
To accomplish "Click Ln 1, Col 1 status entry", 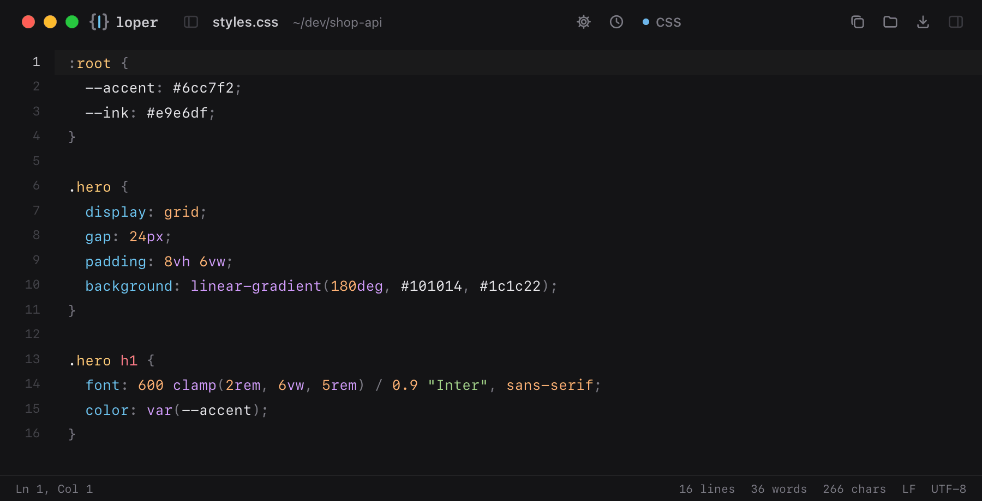I will [x=54, y=489].
